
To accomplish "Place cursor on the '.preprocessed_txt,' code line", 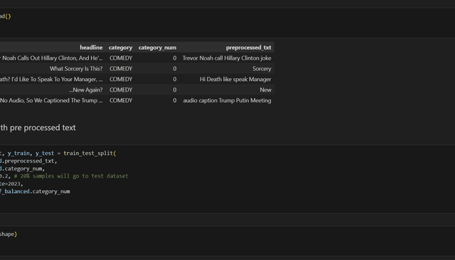I will 28,161.
